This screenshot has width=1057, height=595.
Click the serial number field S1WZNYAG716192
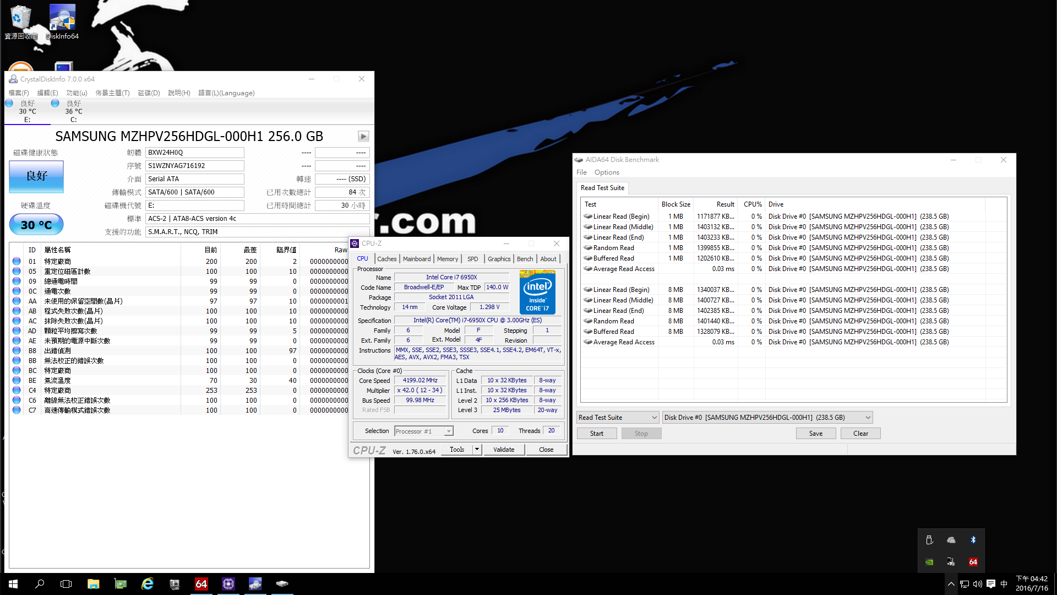[195, 166]
